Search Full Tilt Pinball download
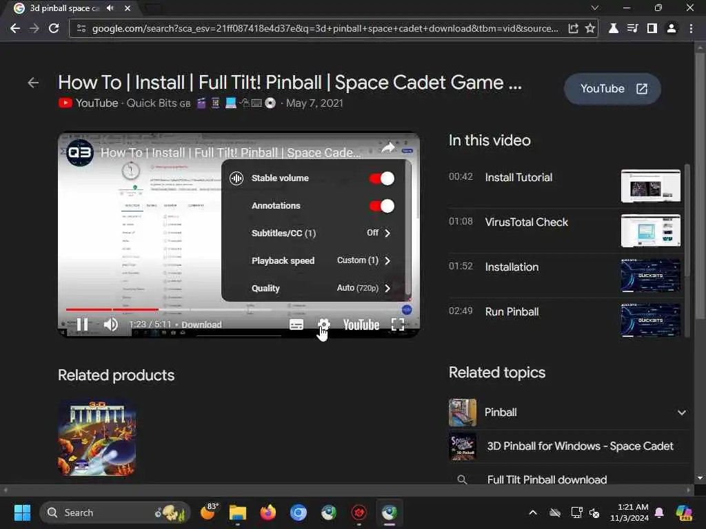The height and width of the screenshot is (529, 706). coord(547,479)
